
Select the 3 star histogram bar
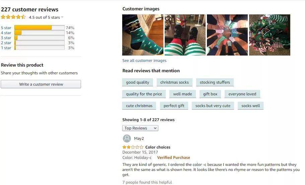coord(40,38)
